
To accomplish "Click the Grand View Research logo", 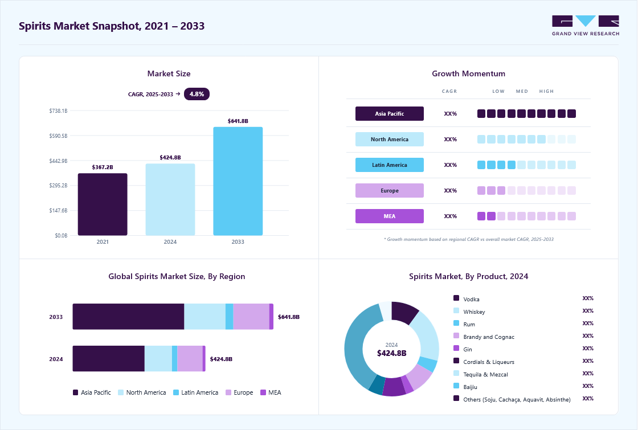I will point(586,26).
